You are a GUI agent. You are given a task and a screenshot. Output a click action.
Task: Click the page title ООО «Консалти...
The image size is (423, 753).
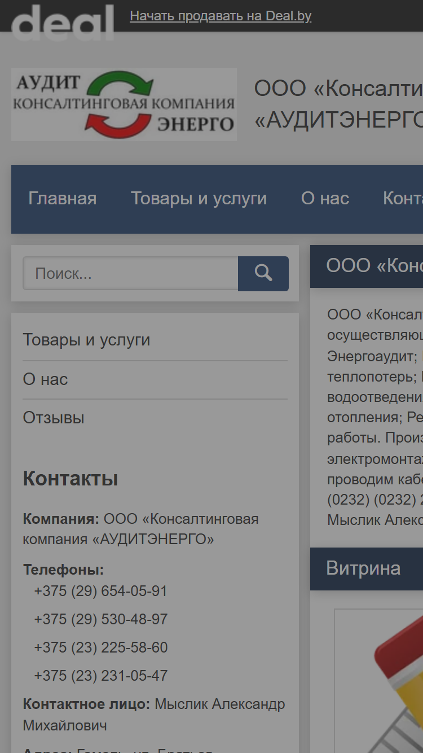pos(338,104)
